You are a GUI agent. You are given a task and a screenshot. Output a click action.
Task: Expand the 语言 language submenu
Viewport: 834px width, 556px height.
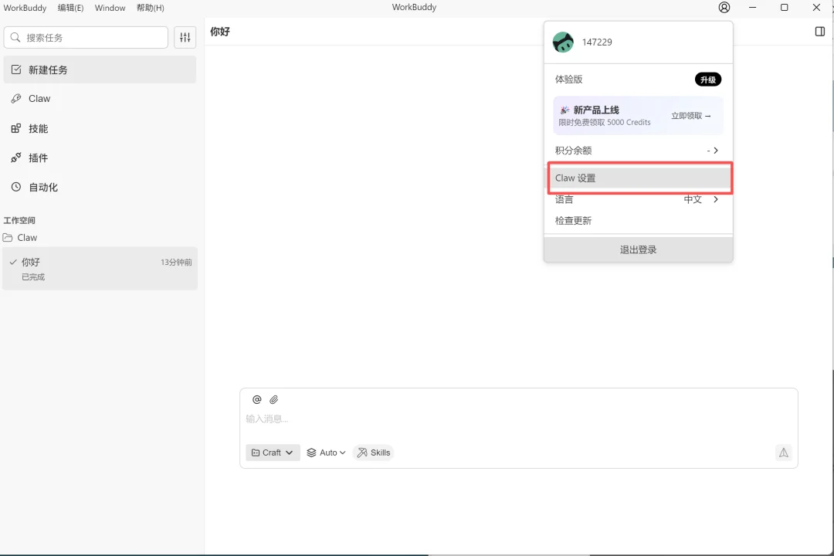pos(638,199)
